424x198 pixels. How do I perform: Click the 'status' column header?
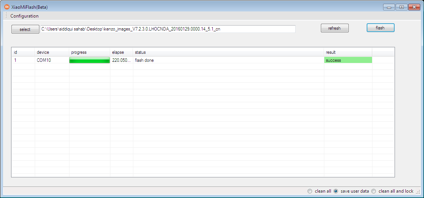pyautogui.click(x=228, y=52)
